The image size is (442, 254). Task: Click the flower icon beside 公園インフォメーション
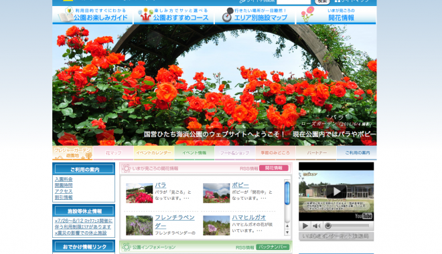point(127,247)
